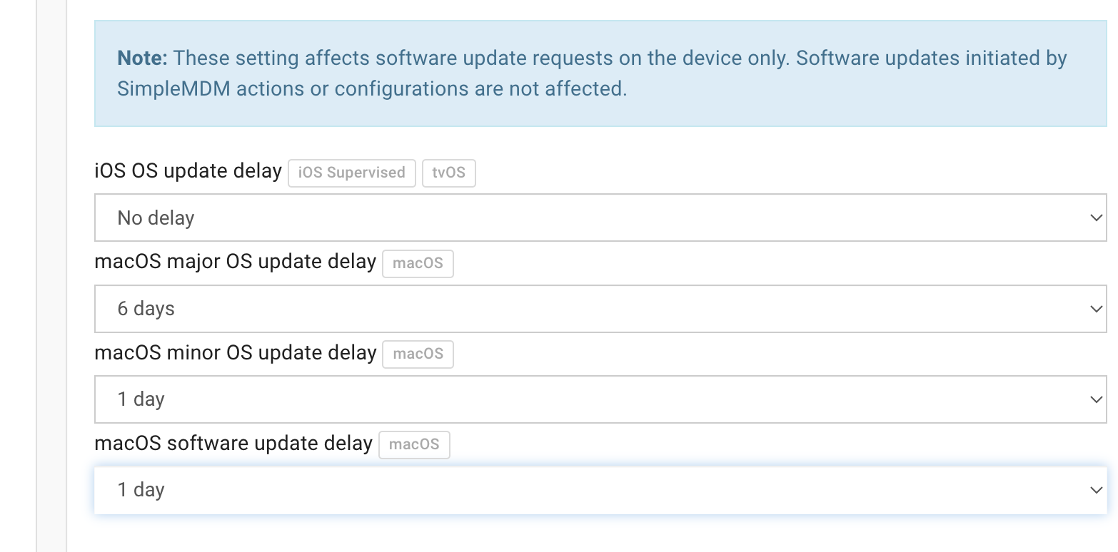Click the iOS OS update delay label
1118x552 pixels.
(188, 172)
